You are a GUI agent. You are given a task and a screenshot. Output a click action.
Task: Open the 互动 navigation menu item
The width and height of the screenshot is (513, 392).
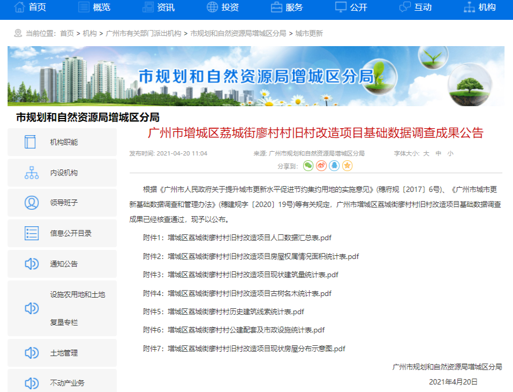click(x=416, y=8)
